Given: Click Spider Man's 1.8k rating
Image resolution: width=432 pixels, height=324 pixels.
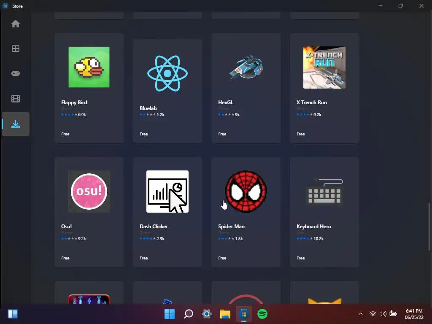Looking at the screenshot, I should point(231,239).
